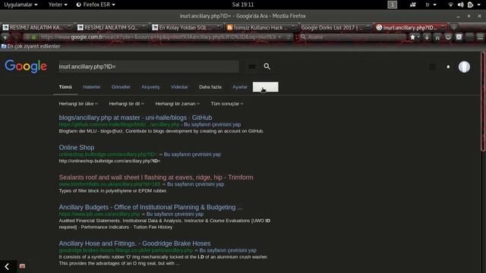This screenshot has height=273, width=486.
Task: Switch to the 'RESİMLİ ANLATIM KA...' tab
Action: click(36, 27)
